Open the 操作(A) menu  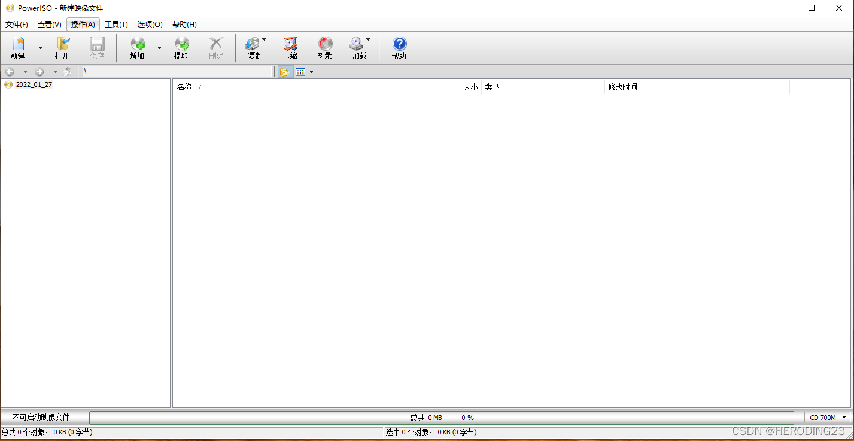pos(83,25)
